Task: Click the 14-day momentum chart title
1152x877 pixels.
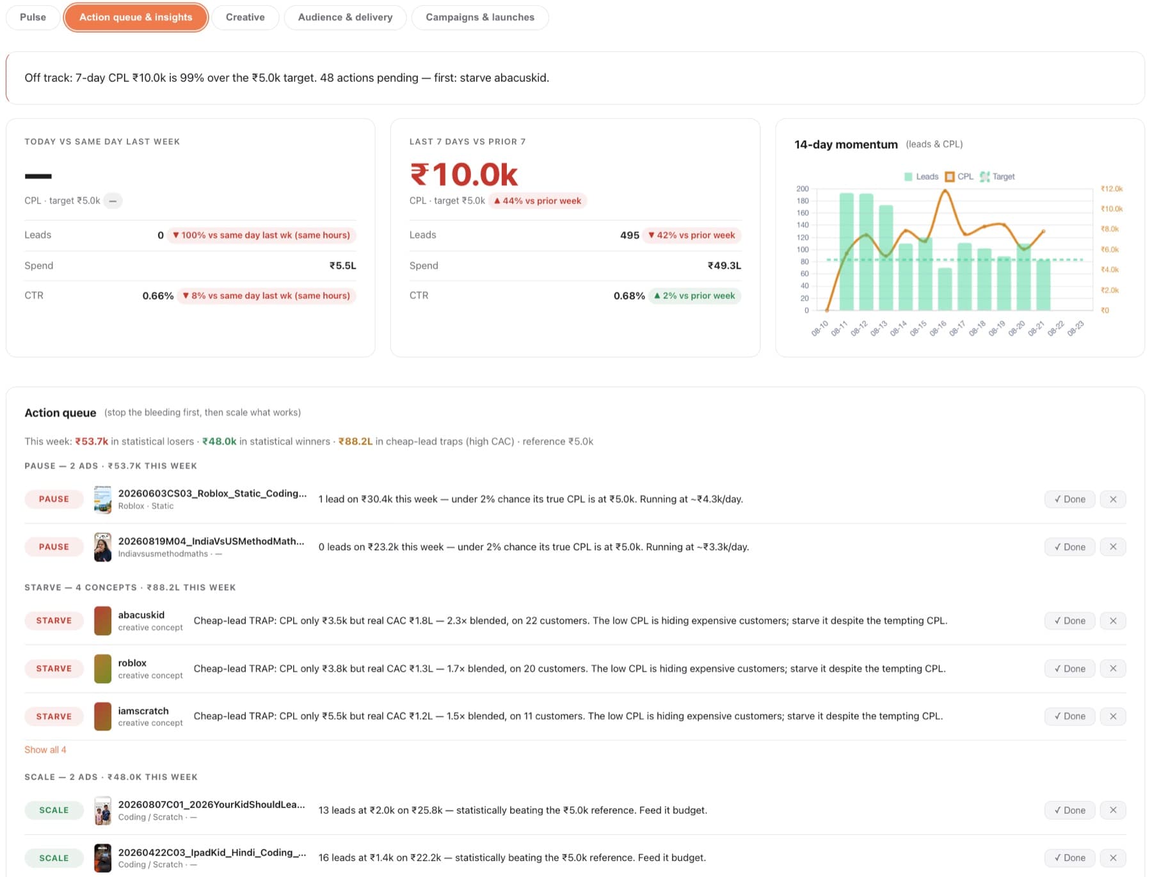Action: tap(845, 145)
